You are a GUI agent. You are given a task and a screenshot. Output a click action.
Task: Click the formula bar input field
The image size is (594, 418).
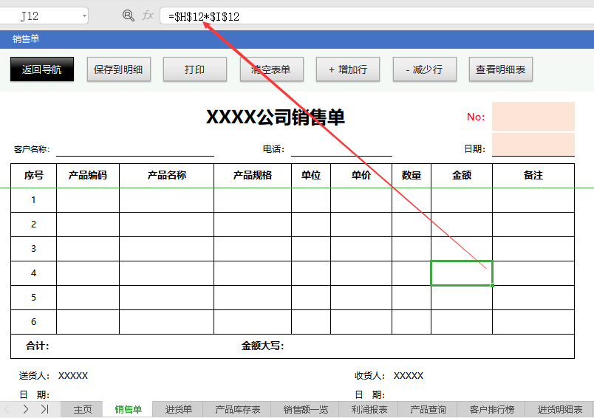tap(369, 16)
